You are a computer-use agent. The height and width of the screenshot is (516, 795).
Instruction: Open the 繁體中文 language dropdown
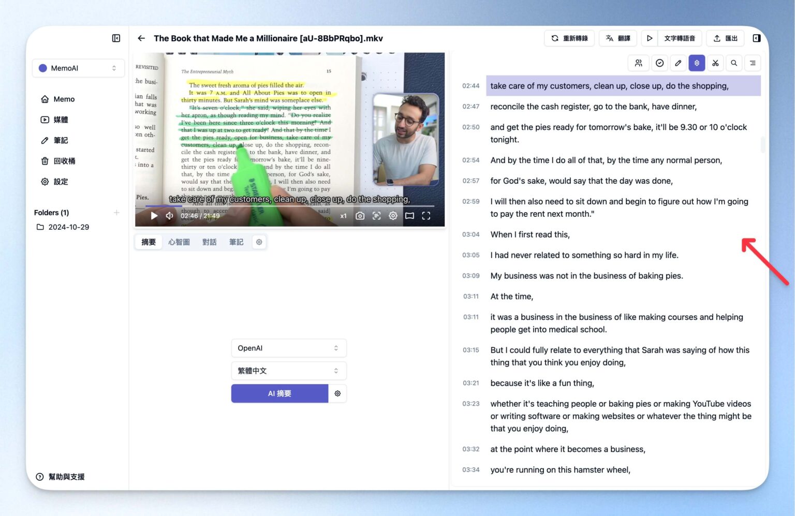288,371
